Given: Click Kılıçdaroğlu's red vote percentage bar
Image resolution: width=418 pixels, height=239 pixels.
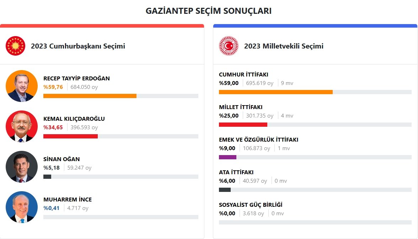Looking at the screenshot, I should coord(70,136).
